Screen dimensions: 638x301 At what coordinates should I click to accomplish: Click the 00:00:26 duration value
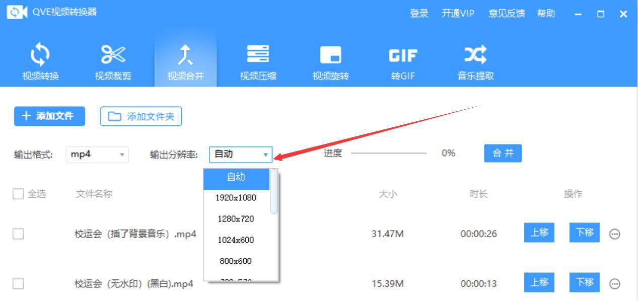pyautogui.click(x=479, y=234)
